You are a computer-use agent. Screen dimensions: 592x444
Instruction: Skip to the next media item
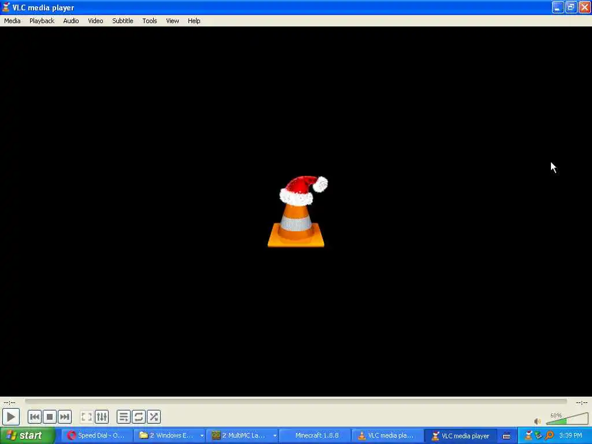point(65,417)
